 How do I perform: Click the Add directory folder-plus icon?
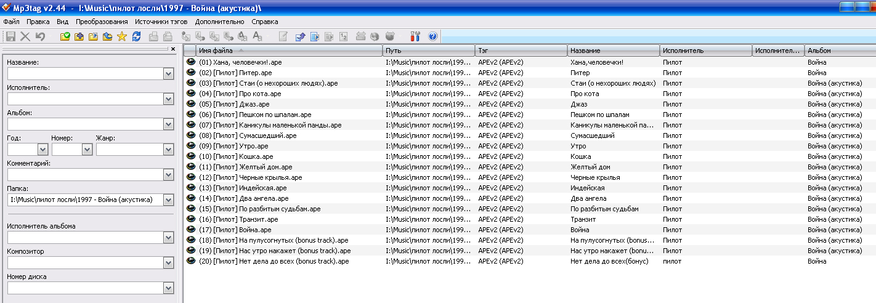pyautogui.click(x=79, y=36)
